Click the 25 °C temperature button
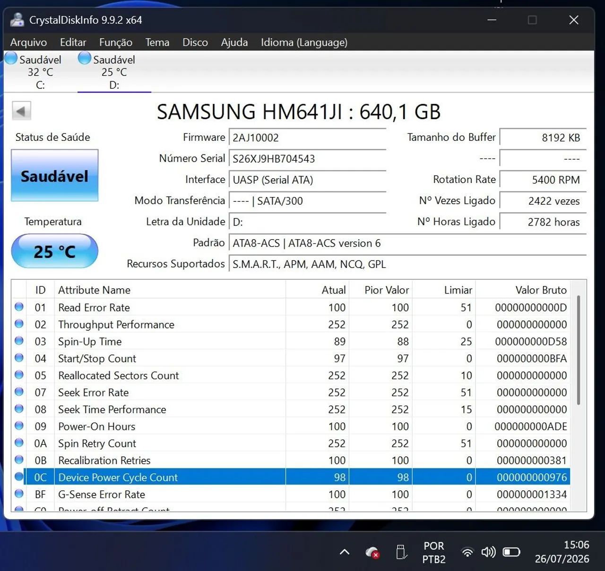Viewport: 605px width, 571px height. tap(54, 251)
